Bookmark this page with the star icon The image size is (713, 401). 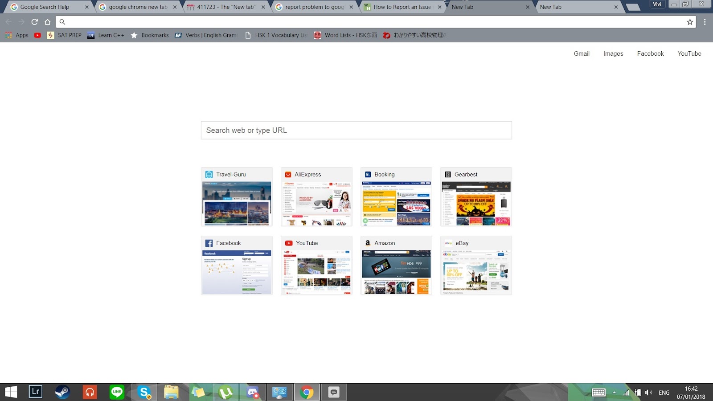pos(690,22)
